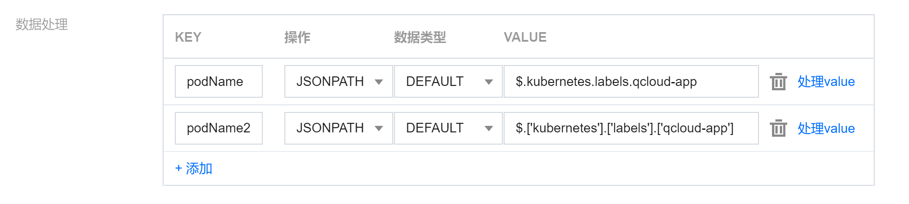Open JSONPATH operation dropdown for podName2
This screenshot has width=909, height=204.
pyautogui.click(x=338, y=128)
